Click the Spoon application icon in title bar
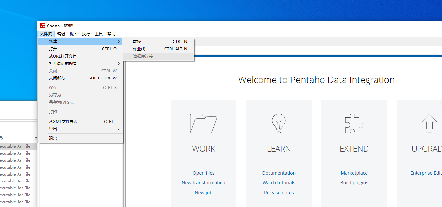 point(43,26)
